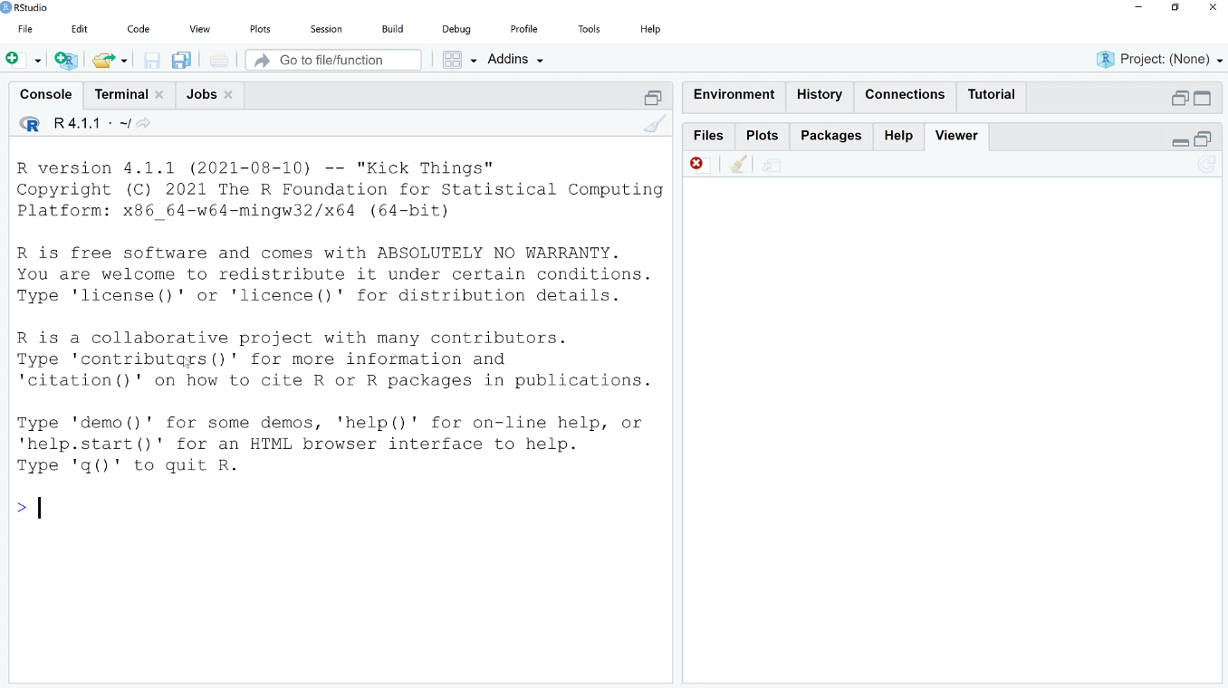This screenshot has width=1228, height=688.
Task: Switch to the Plots tab
Action: coord(762,137)
